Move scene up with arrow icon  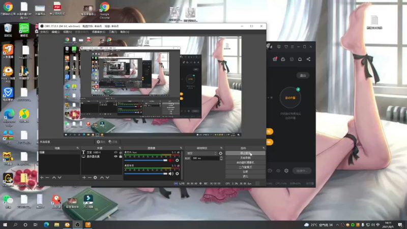coord(54,178)
